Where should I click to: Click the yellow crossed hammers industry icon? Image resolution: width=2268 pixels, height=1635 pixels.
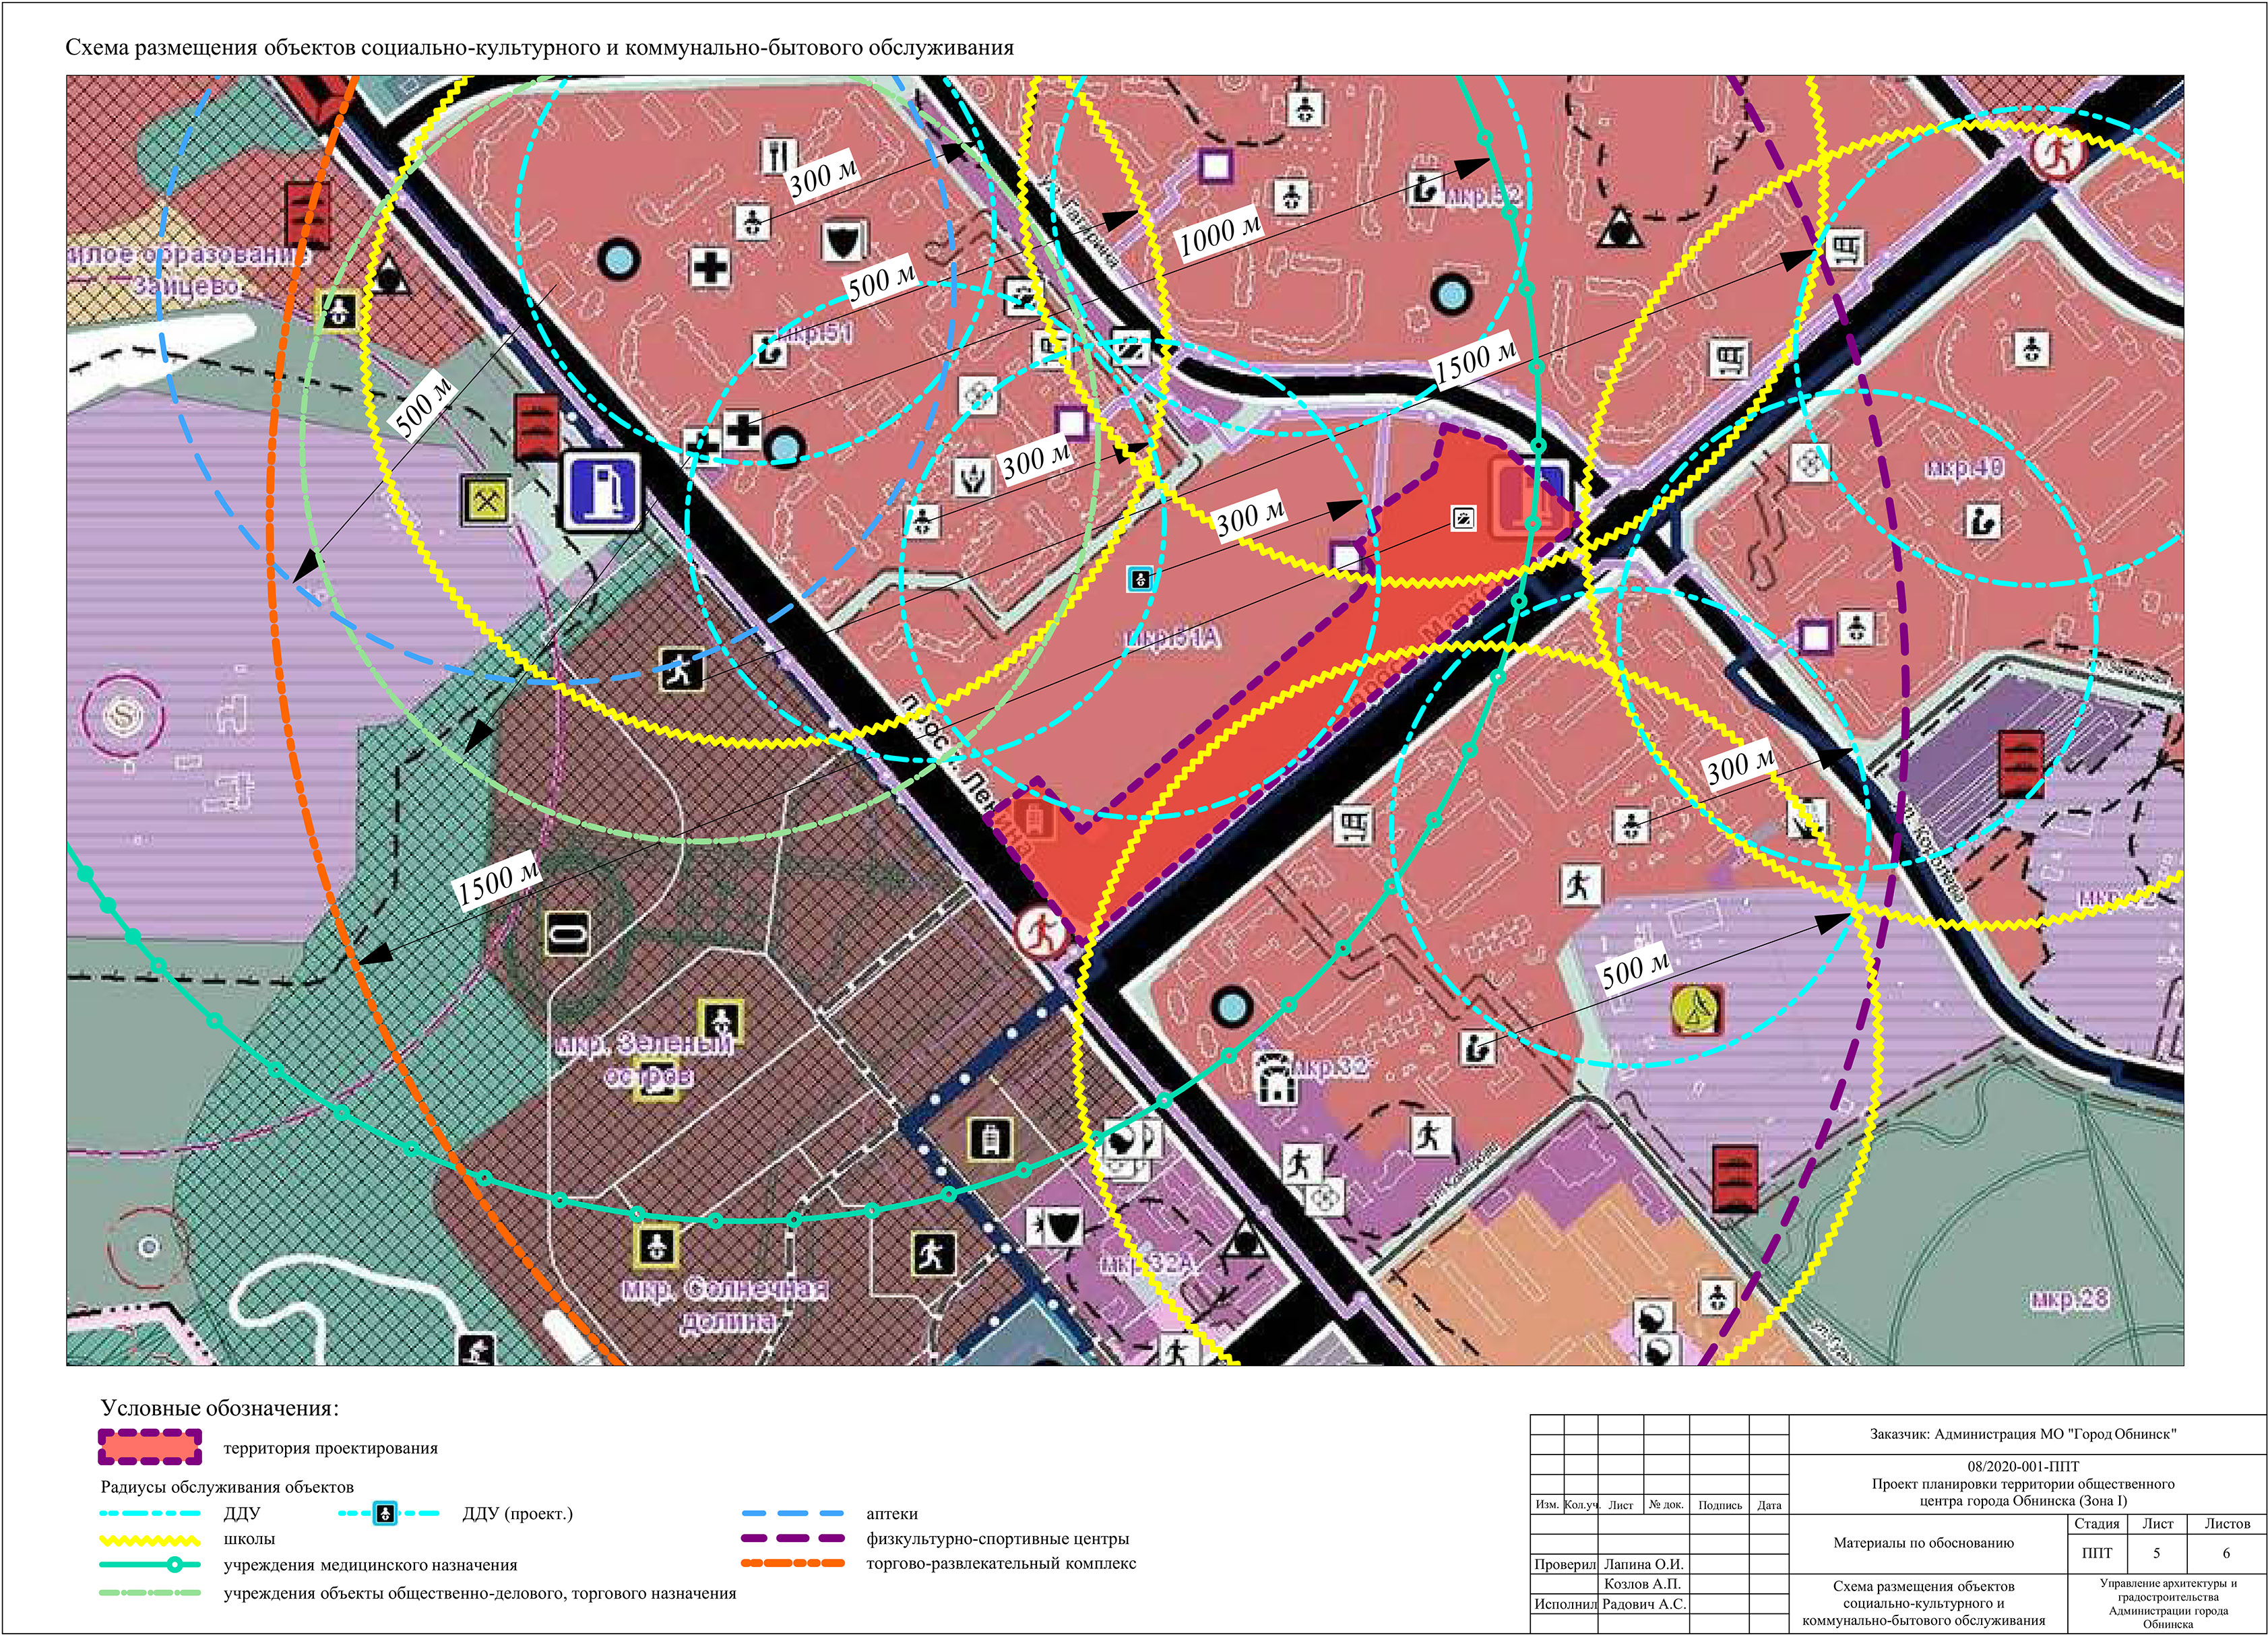(x=486, y=500)
